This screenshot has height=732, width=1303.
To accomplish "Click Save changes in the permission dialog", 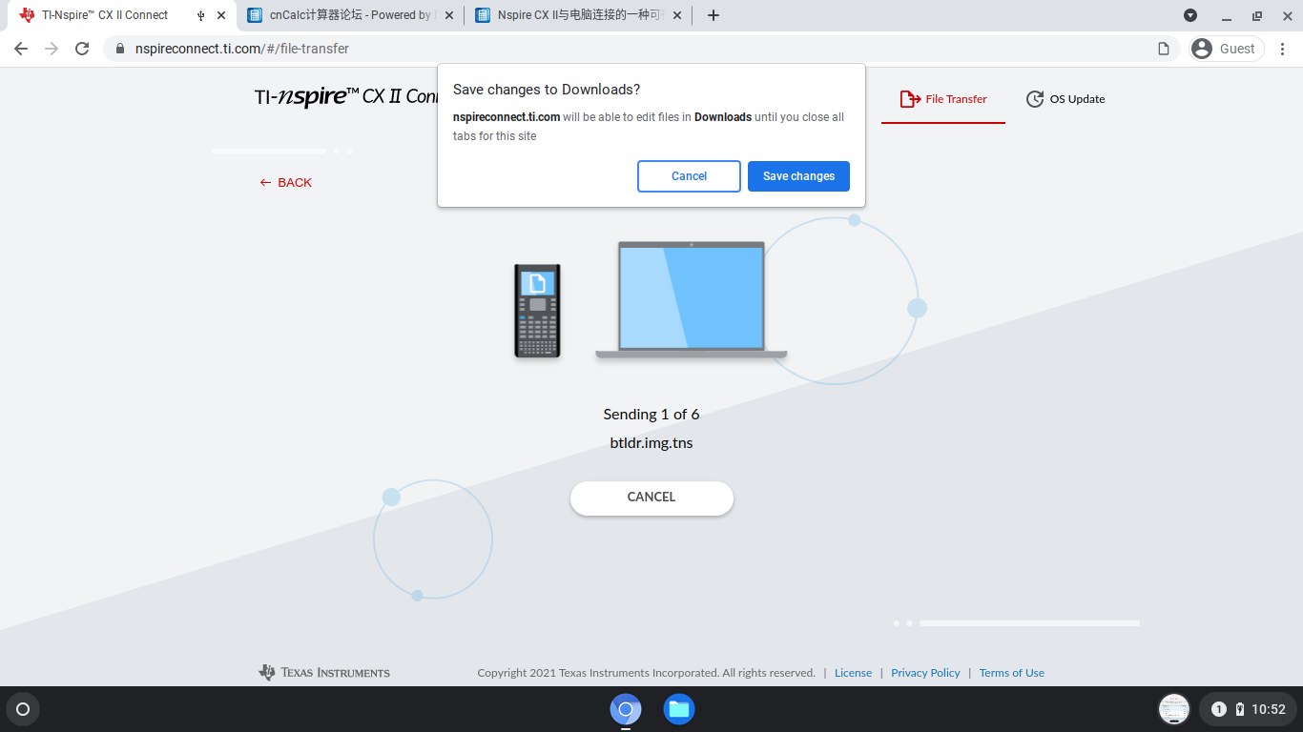I will coord(798,176).
